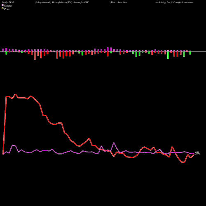206x206 pixels.
Task: Click the MunafaSutra.com watermark text
Action: (x=183, y=2)
